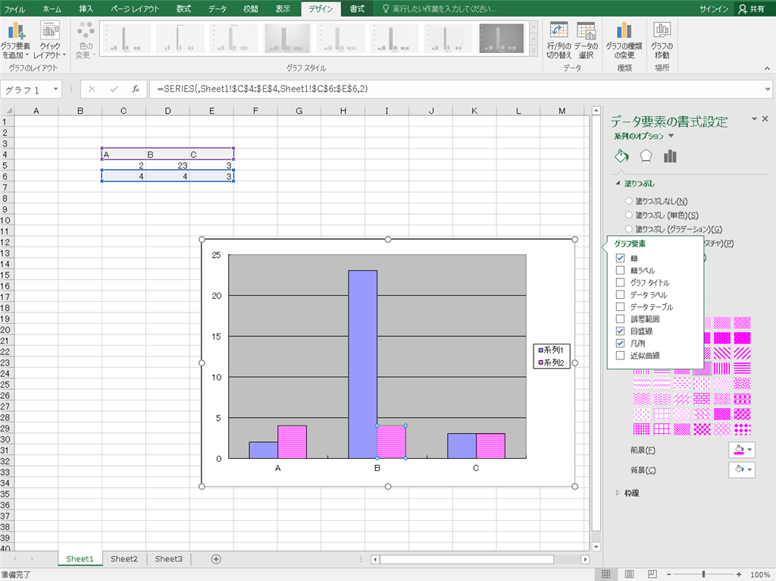Switch to the Sheet2 tab
The height and width of the screenshot is (581, 776).
pos(124,559)
